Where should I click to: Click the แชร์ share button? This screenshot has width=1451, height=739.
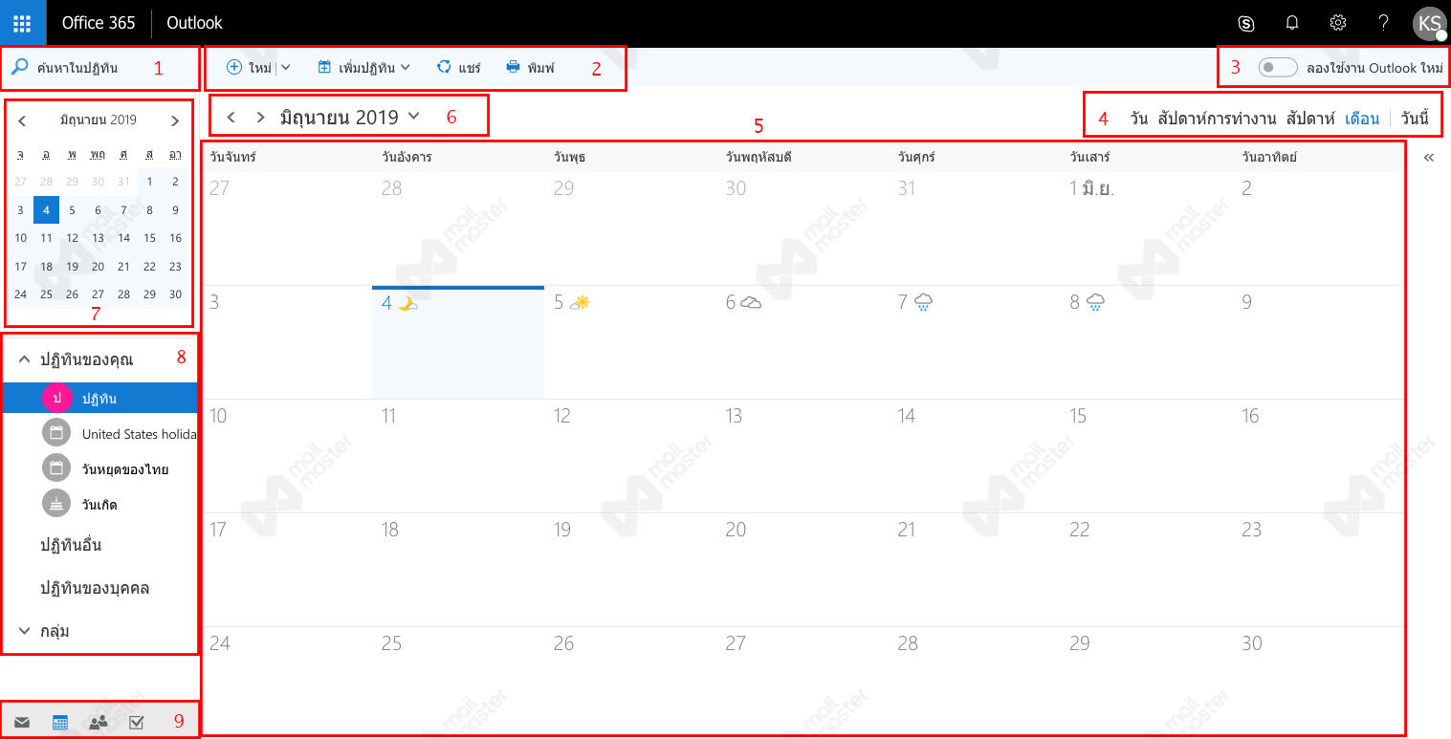tap(458, 67)
